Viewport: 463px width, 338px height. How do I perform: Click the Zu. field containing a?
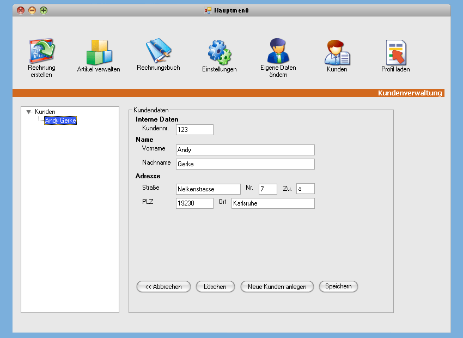point(306,189)
